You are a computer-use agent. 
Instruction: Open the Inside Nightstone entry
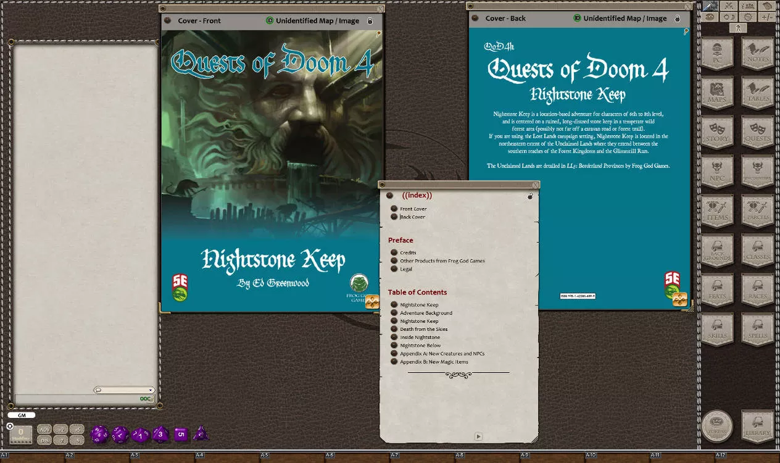coord(420,337)
